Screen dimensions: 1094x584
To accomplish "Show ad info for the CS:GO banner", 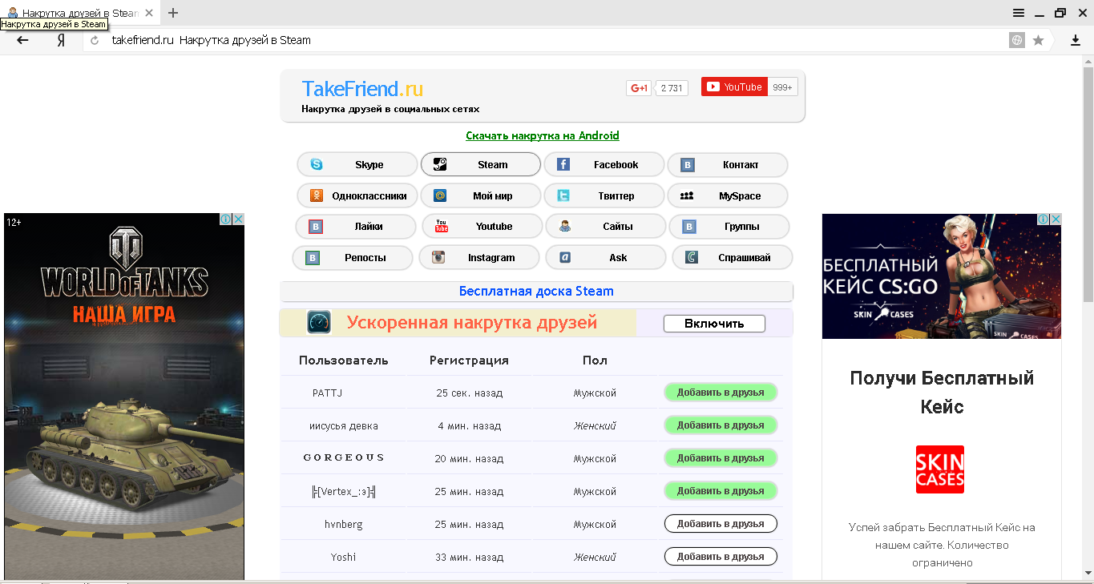I will pyautogui.click(x=1044, y=220).
